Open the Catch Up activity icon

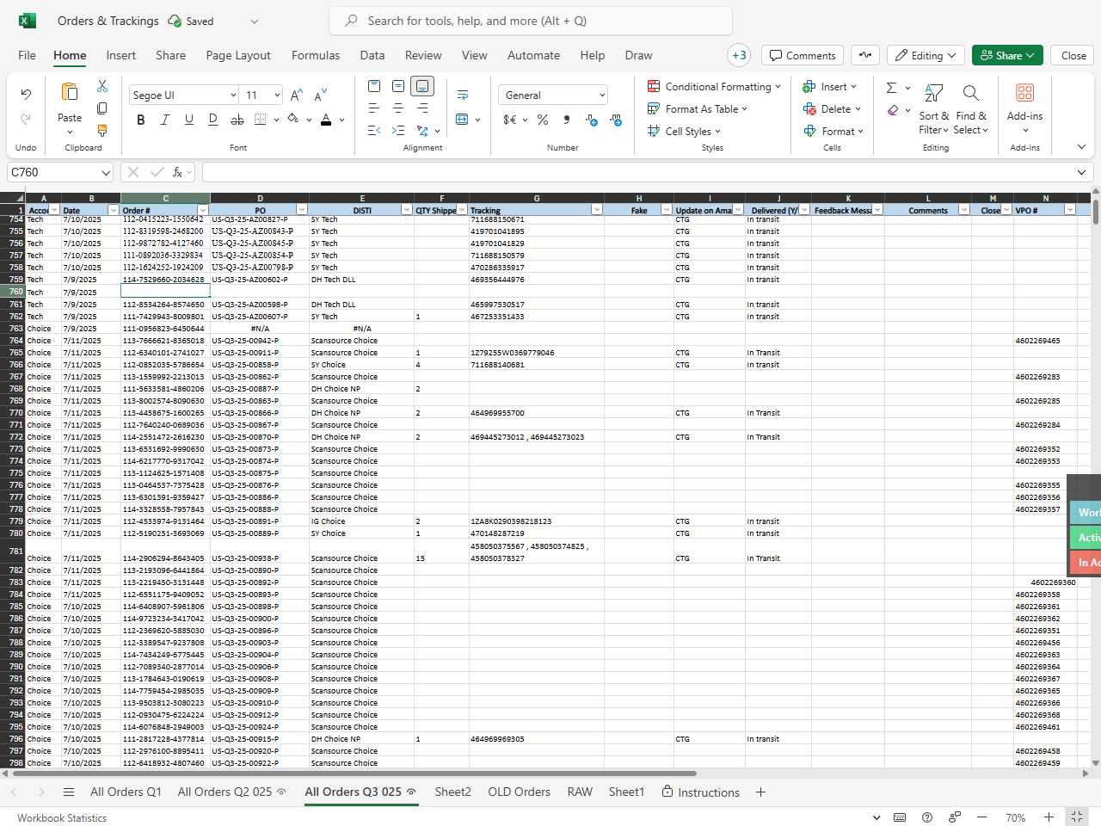(x=865, y=55)
